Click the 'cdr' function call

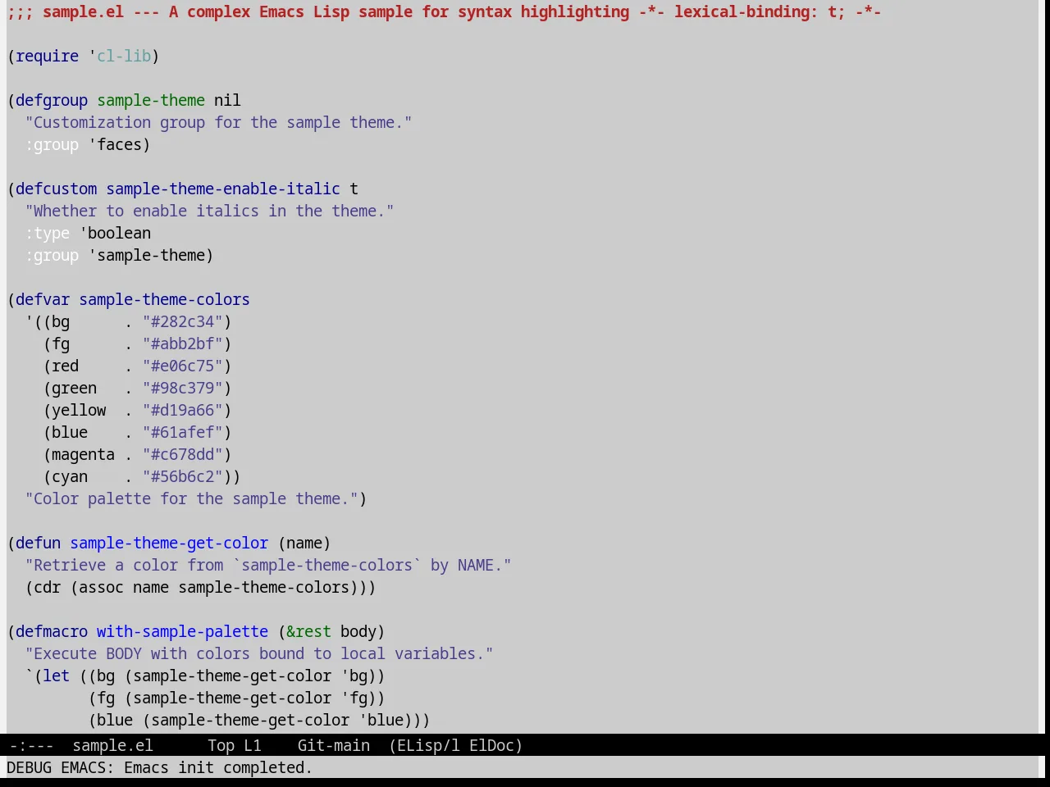click(47, 587)
